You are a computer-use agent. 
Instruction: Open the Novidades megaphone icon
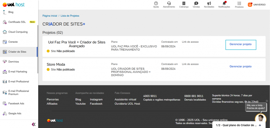[209, 3]
